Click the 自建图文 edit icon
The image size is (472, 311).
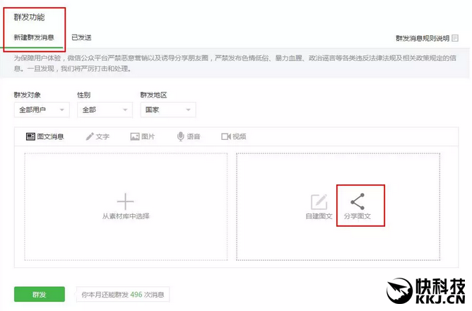coord(319,202)
